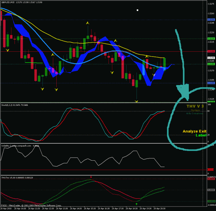Click the green 1.5220 price level tag
The width and height of the screenshot is (216, 211).
click(x=211, y=39)
